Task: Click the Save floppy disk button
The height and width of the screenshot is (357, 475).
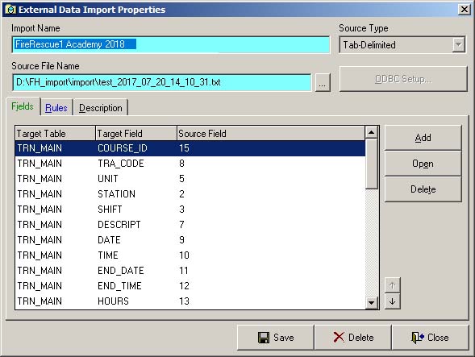Action: coord(275,338)
